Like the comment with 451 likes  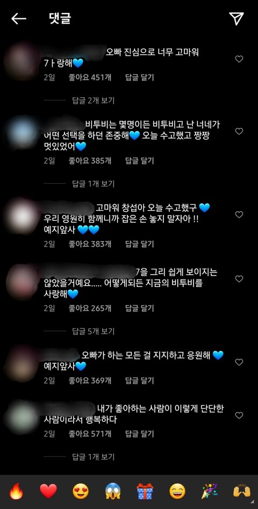tap(239, 59)
